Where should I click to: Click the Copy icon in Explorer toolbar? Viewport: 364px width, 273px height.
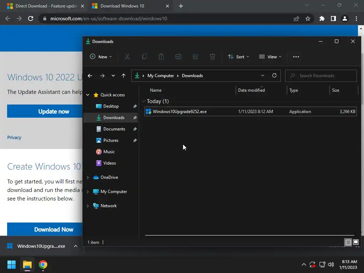point(144,57)
